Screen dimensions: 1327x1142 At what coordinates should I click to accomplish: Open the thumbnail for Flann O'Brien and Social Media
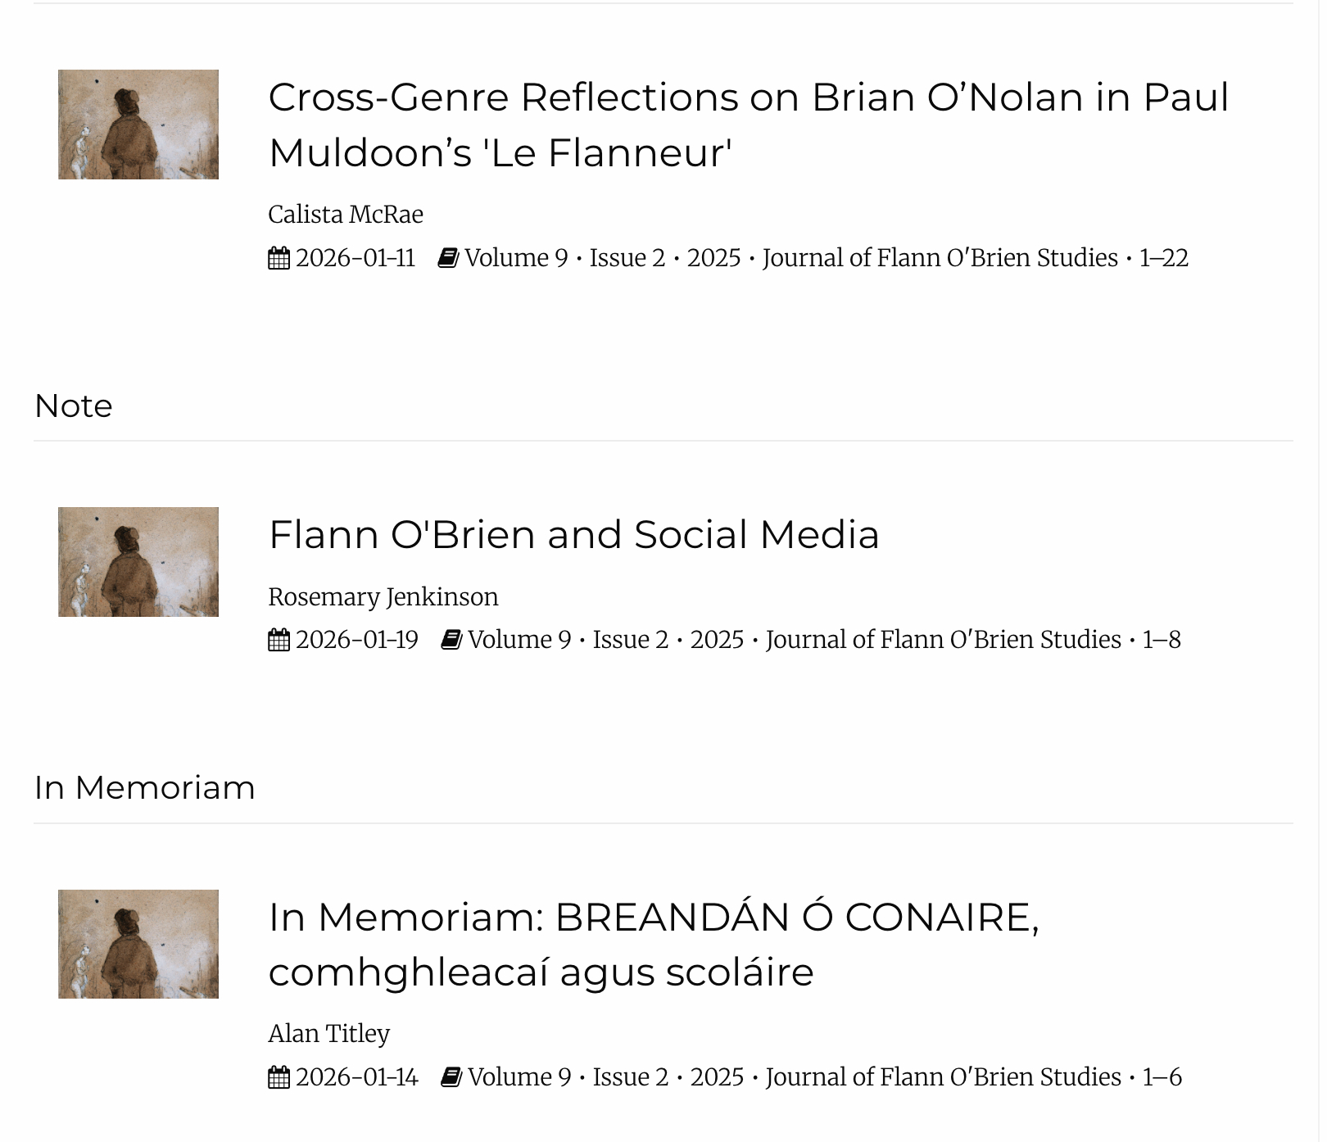click(x=138, y=562)
